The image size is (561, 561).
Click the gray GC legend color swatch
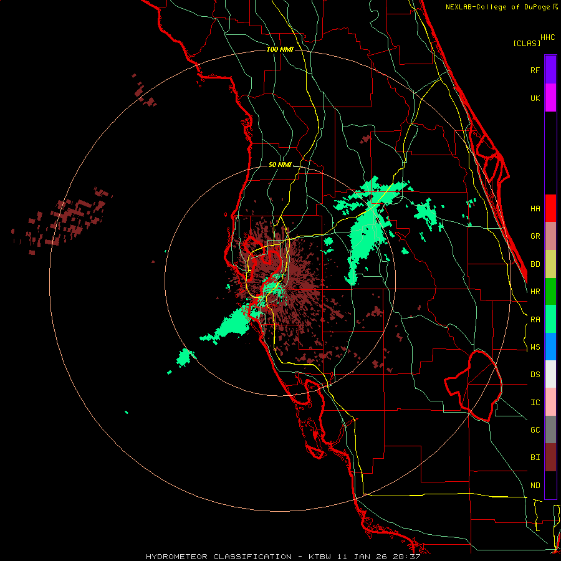point(550,429)
